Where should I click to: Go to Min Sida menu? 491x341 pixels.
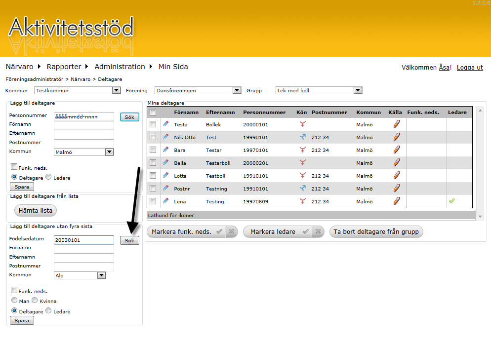pos(173,67)
